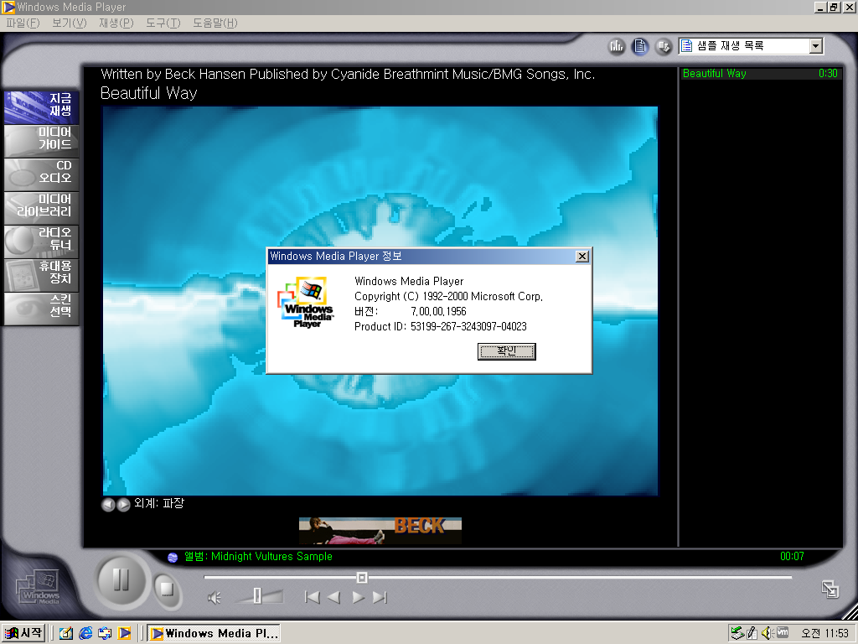Select Beautiful Way in the playlist
Screen dimensions: 858x644
(760, 74)
